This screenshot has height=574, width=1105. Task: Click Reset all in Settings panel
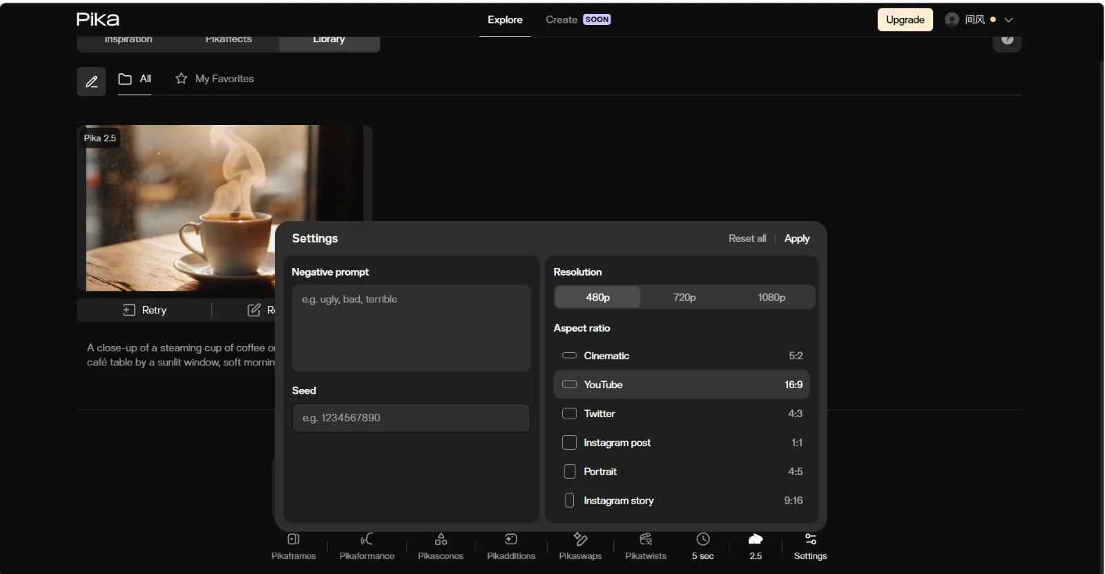point(747,238)
